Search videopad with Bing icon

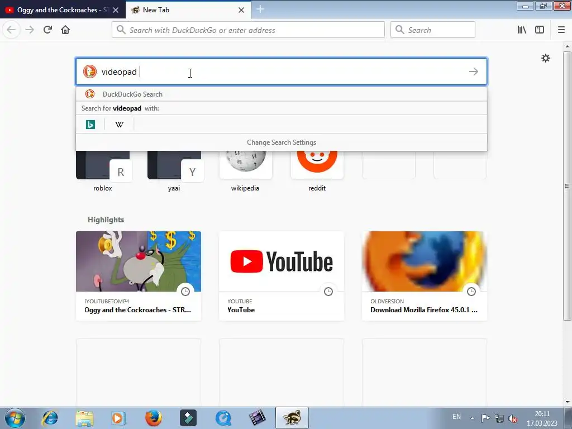point(90,125)
